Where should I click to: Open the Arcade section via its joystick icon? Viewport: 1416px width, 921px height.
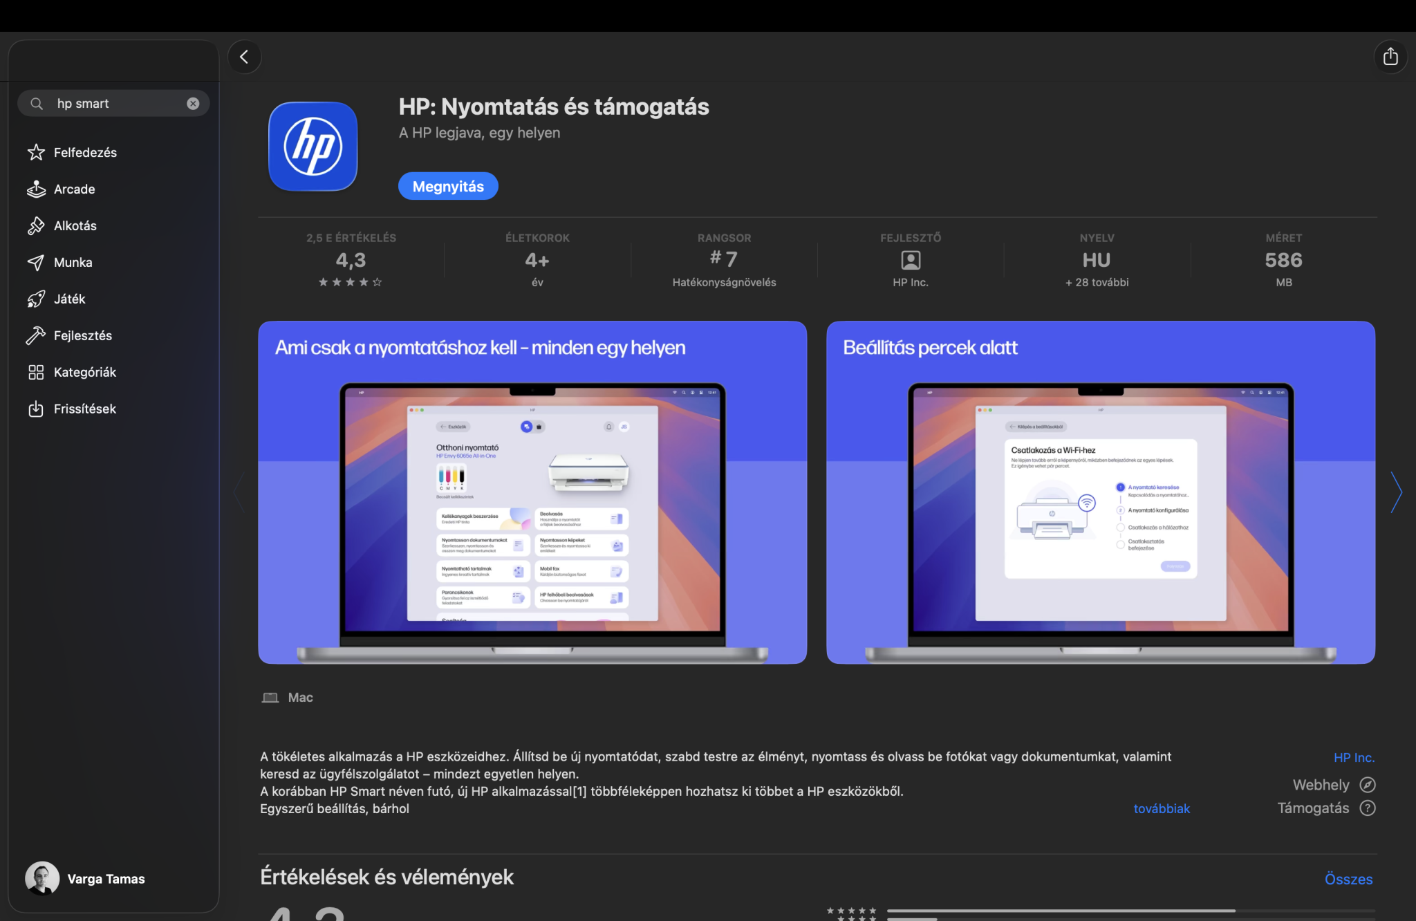coord(36,189)
